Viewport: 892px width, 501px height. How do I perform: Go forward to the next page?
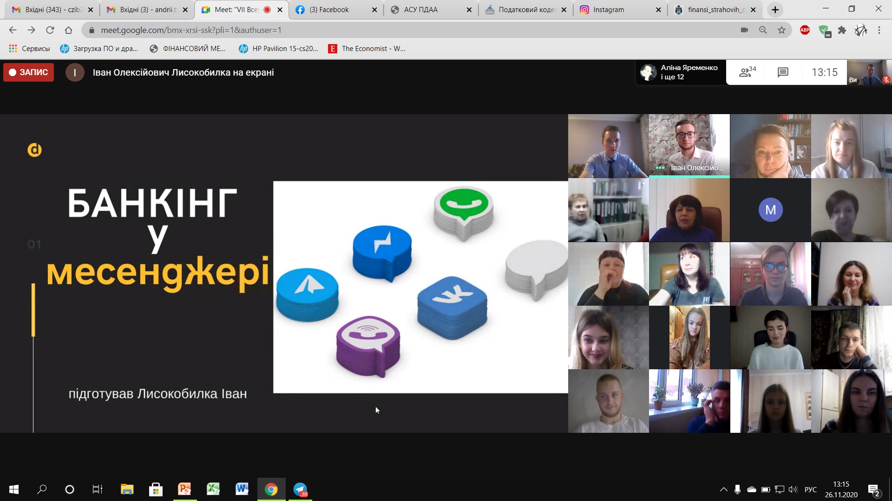tap(31, 30)
